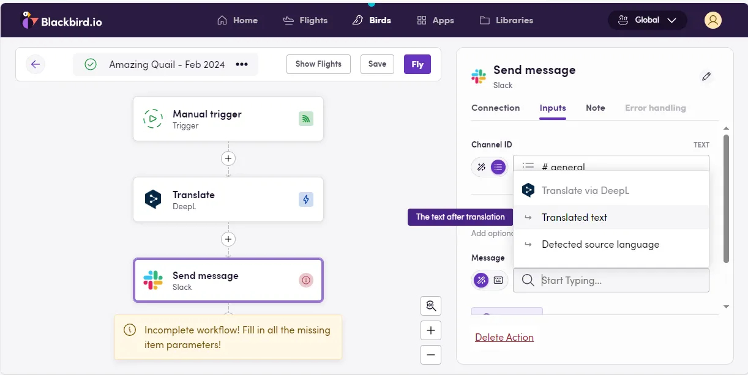Click the Fly button

tap(417, 64)
